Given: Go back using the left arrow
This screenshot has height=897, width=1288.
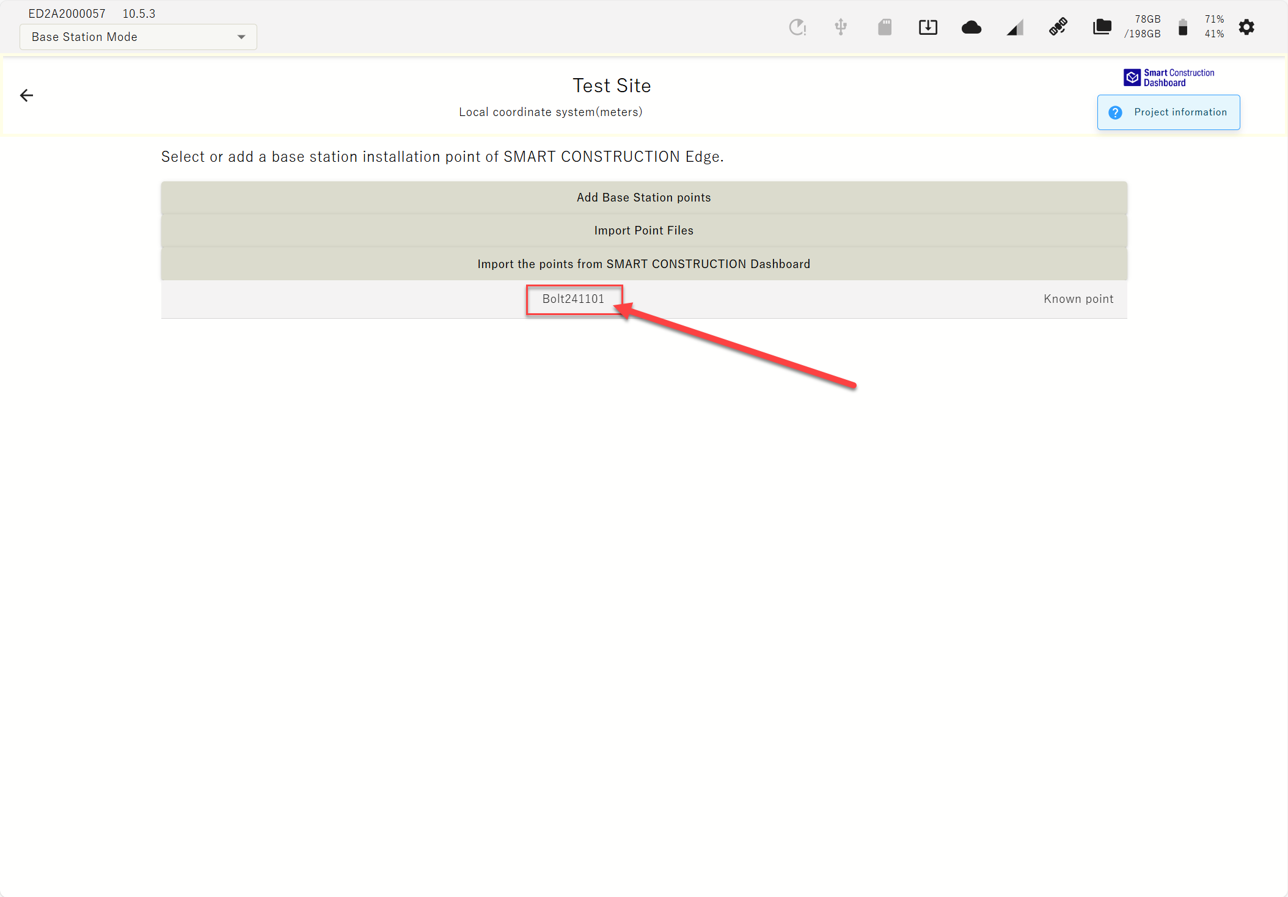Looking at the screenshot, I should coord(26,95).
